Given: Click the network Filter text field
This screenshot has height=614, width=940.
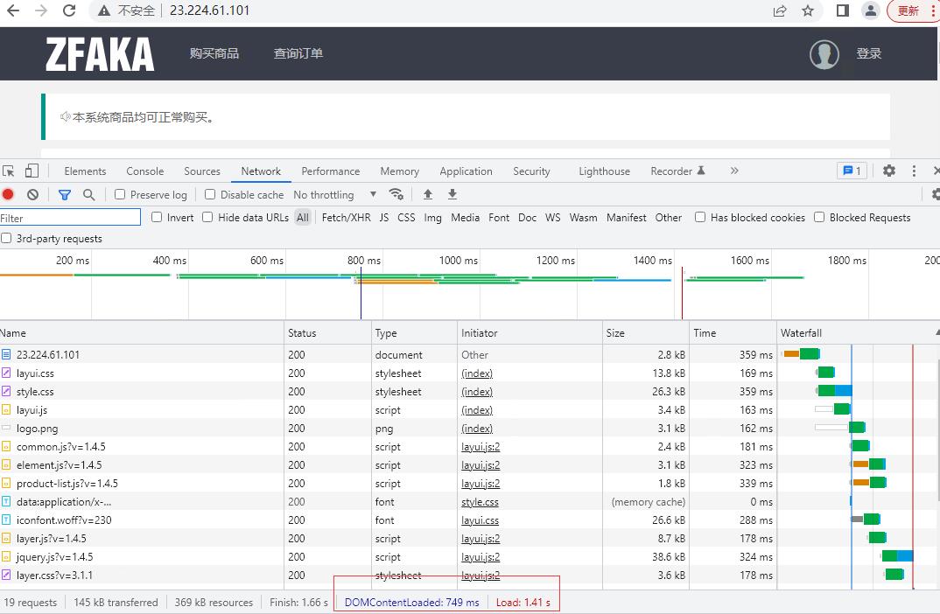Looking at the screenshot, I should (x=70, y=218).
